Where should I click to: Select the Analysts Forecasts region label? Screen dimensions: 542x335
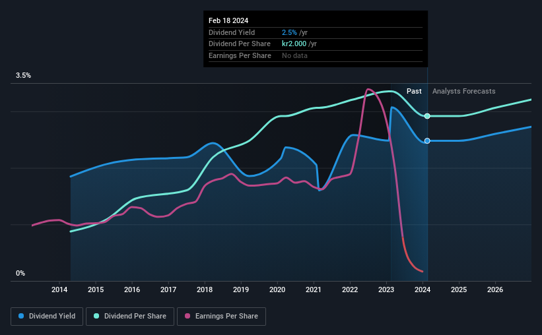464,91
